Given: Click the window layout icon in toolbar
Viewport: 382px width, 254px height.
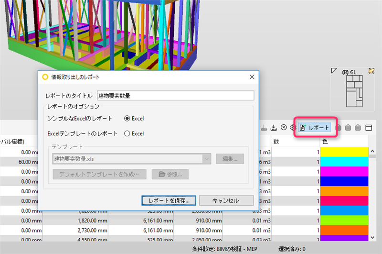Looking at the screenshot, I should (x=369, y=128).
